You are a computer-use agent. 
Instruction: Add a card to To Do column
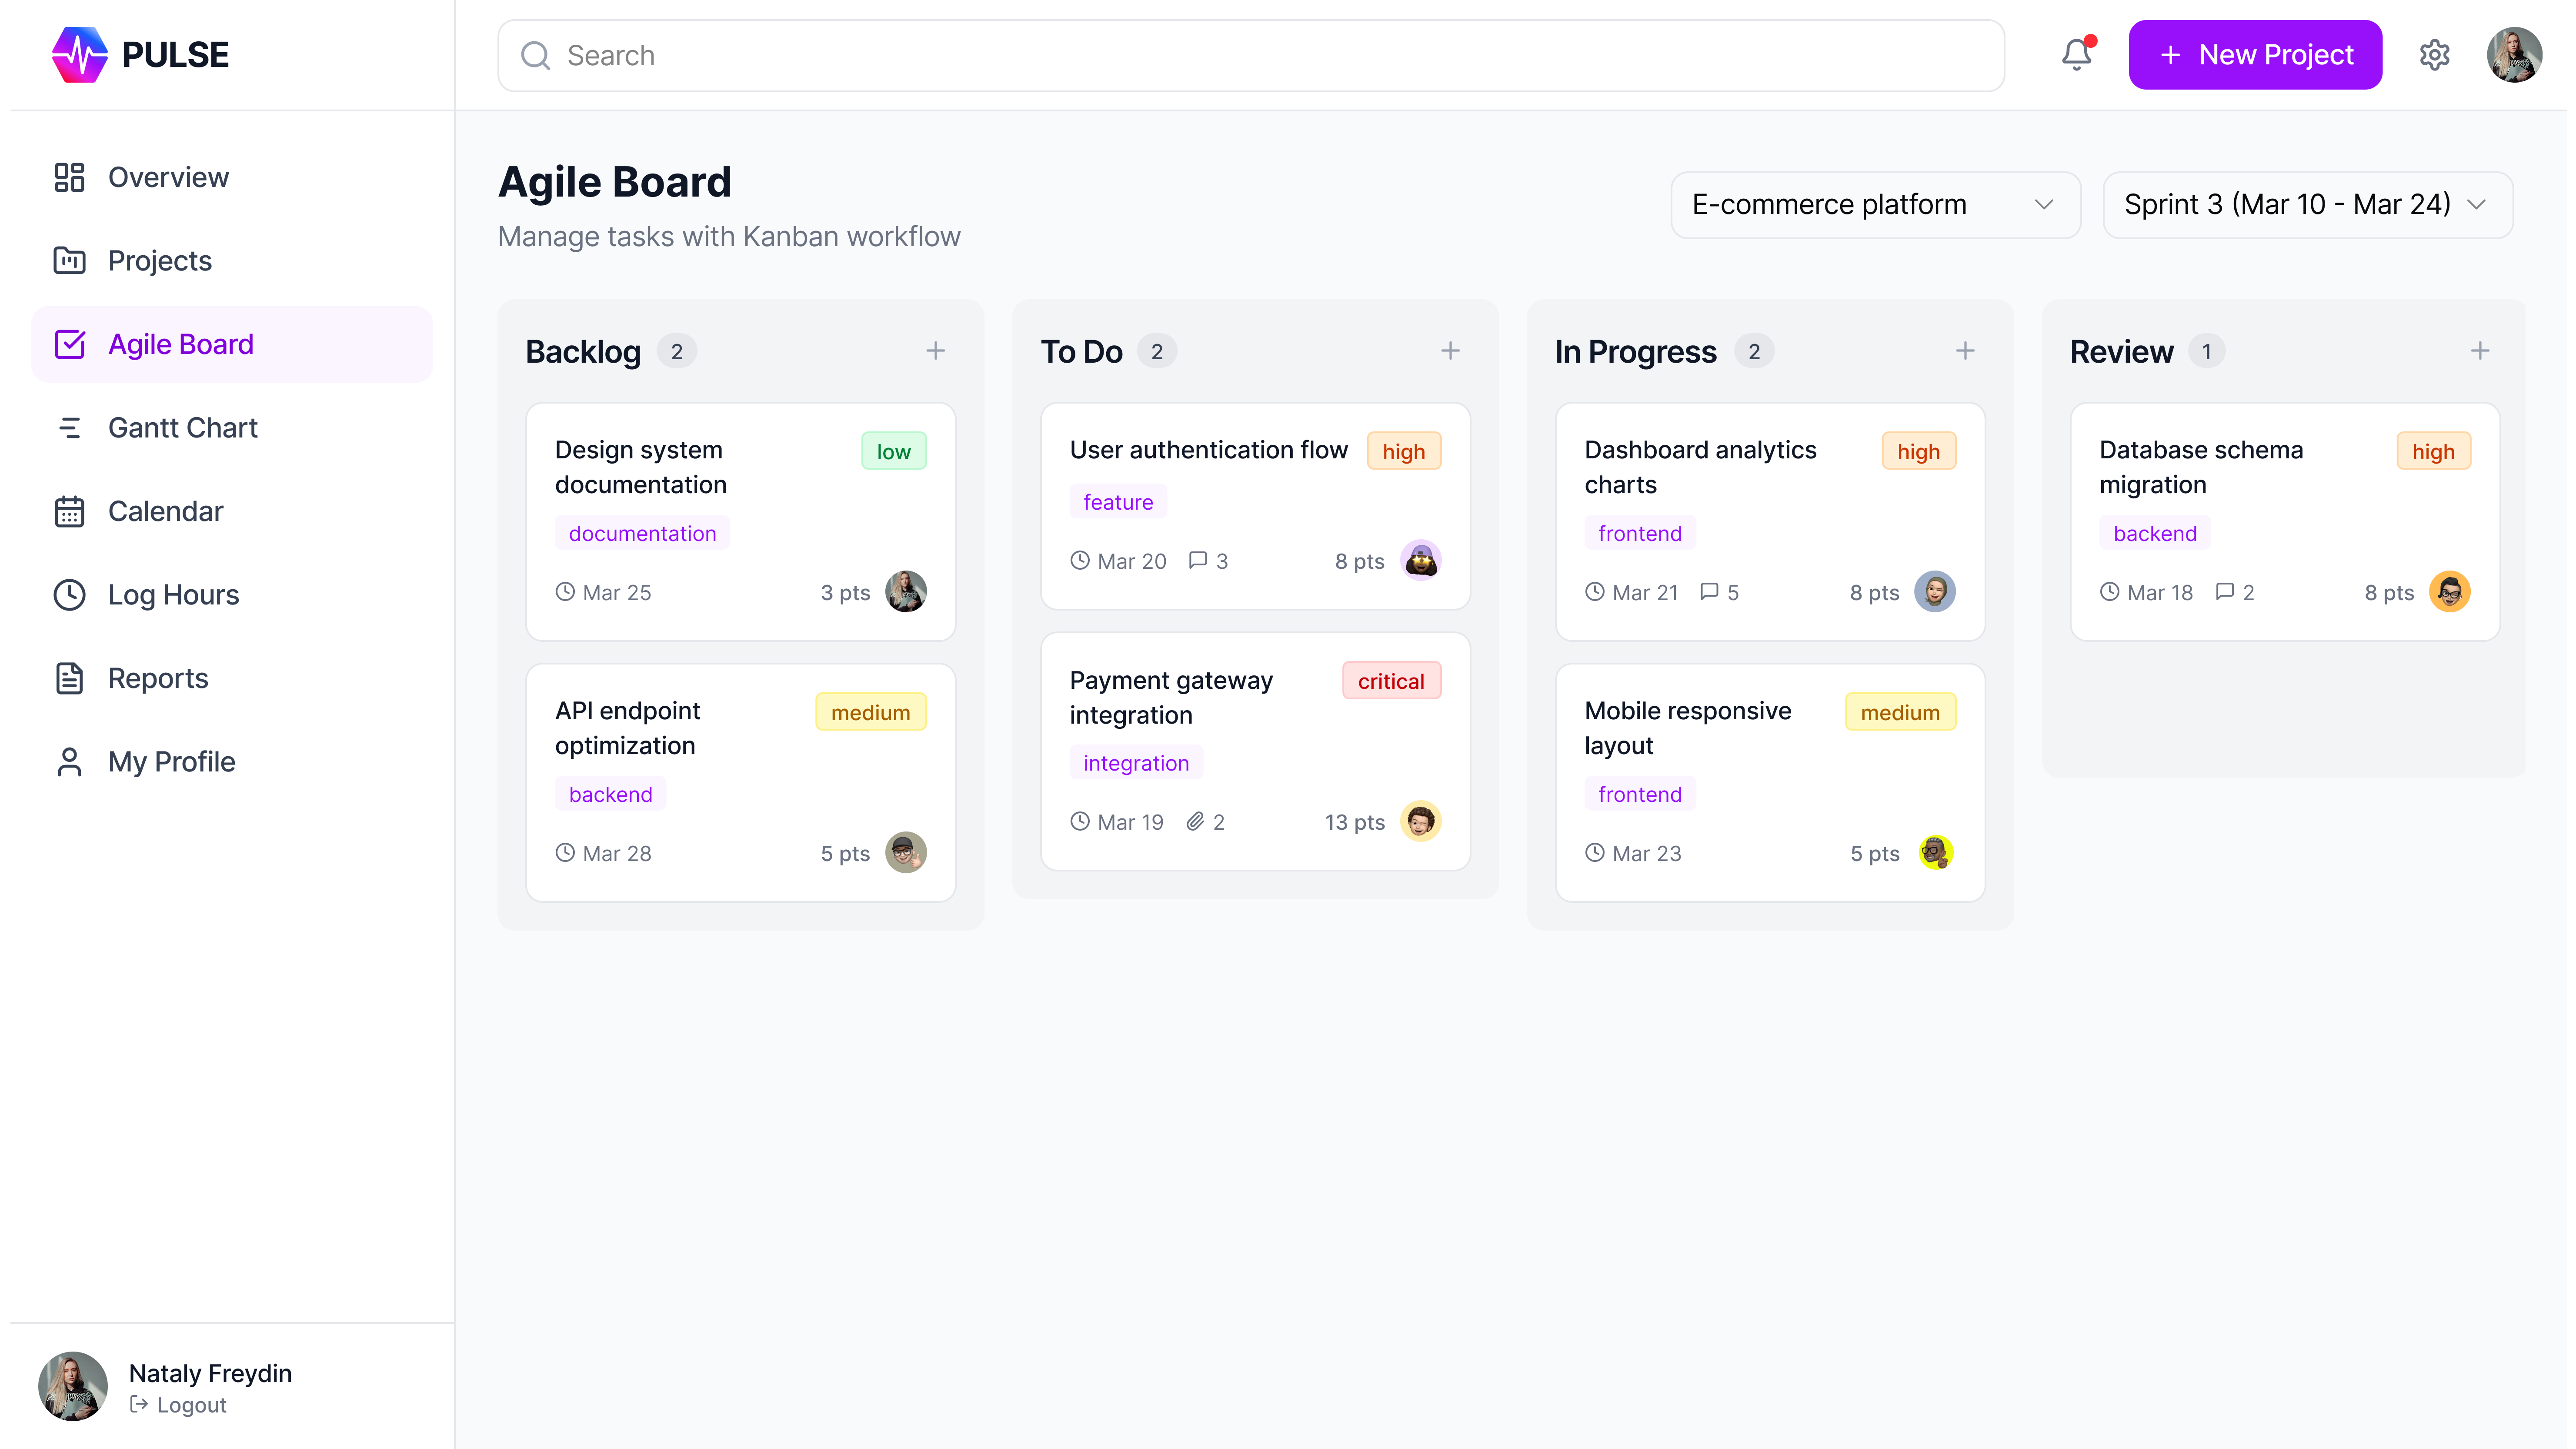point(1450,351)
